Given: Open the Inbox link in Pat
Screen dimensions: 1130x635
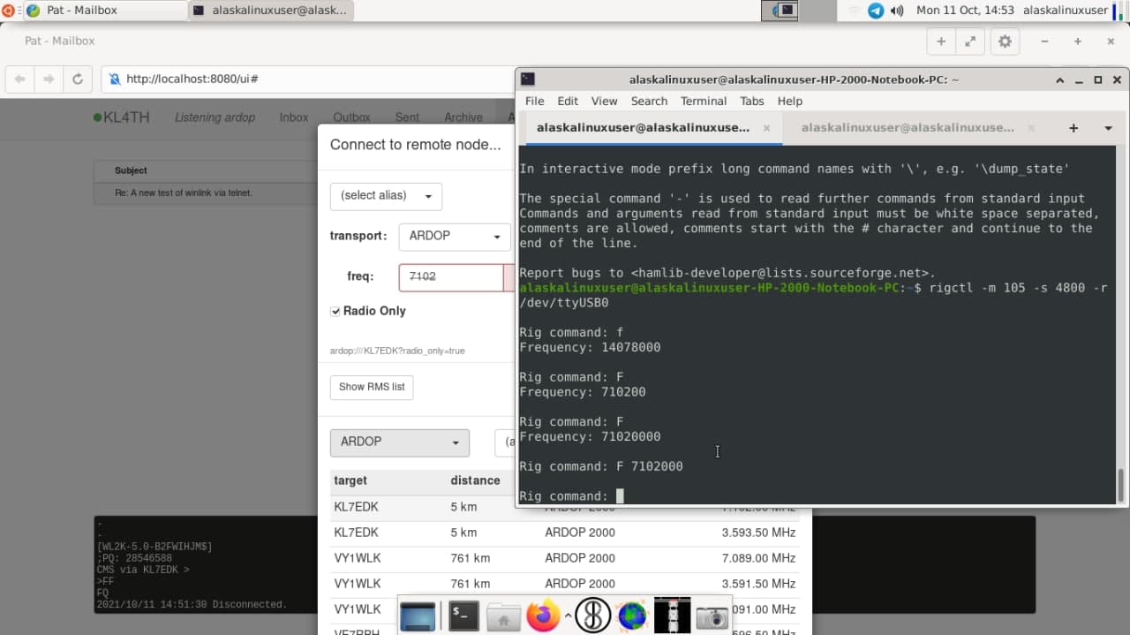Looking at the screenshot, I should coord(294,117).
